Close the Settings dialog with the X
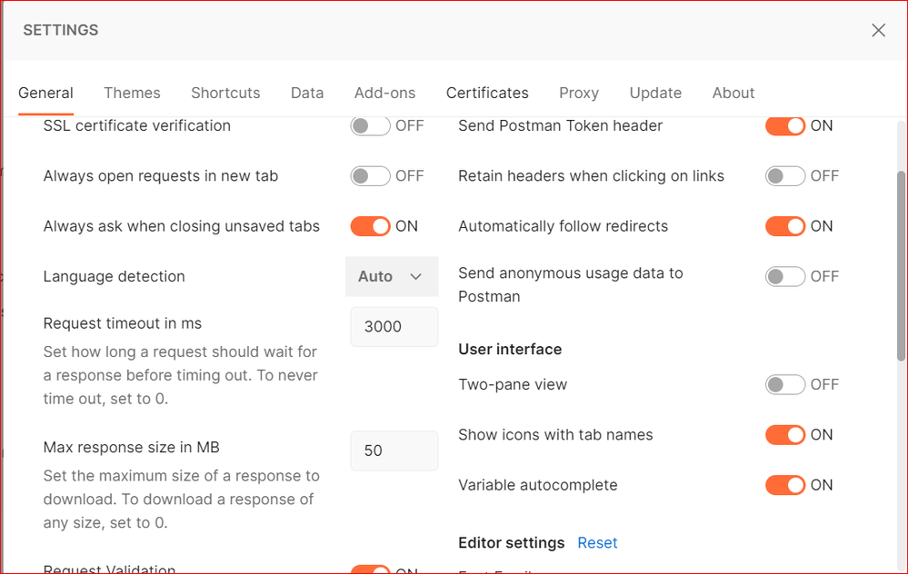The height and width of the screenshot is (574, 908). [878, 30]
